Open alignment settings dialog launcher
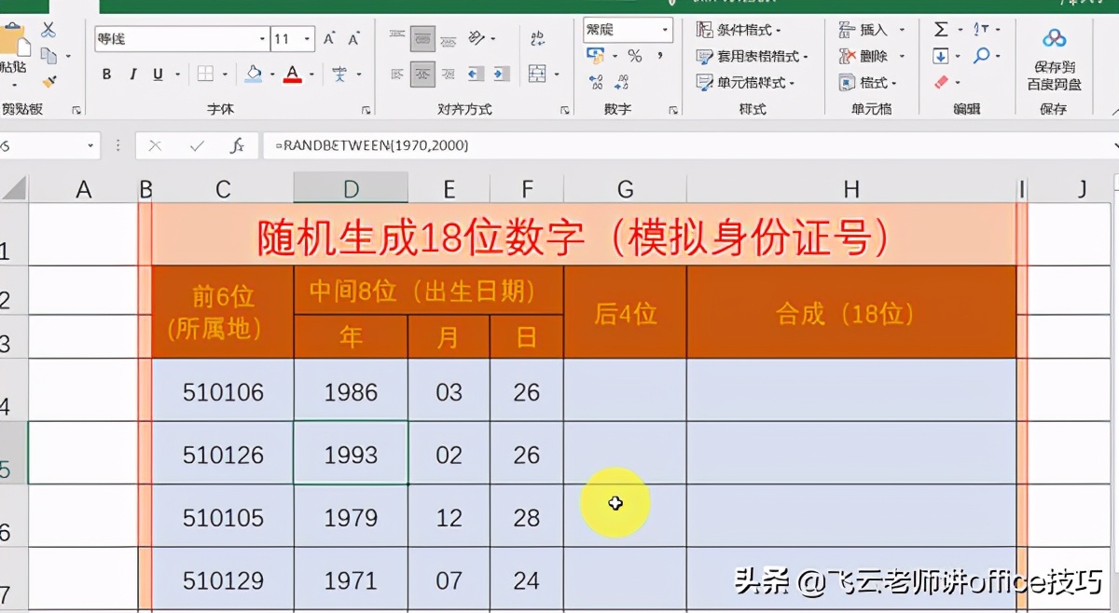 (564, 110)
